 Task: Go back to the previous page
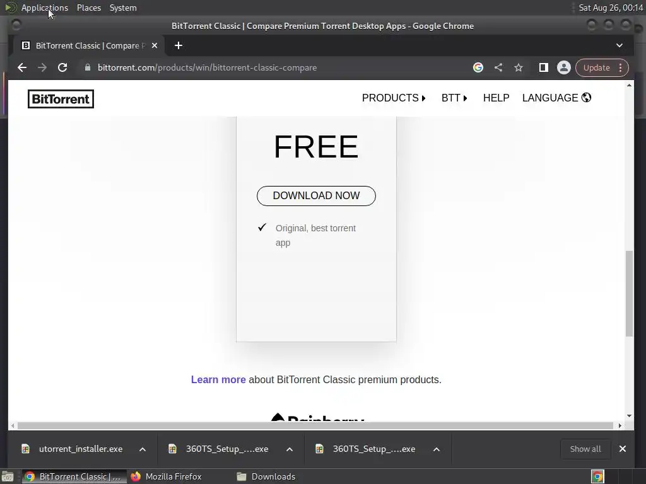(x=22, y=67)
